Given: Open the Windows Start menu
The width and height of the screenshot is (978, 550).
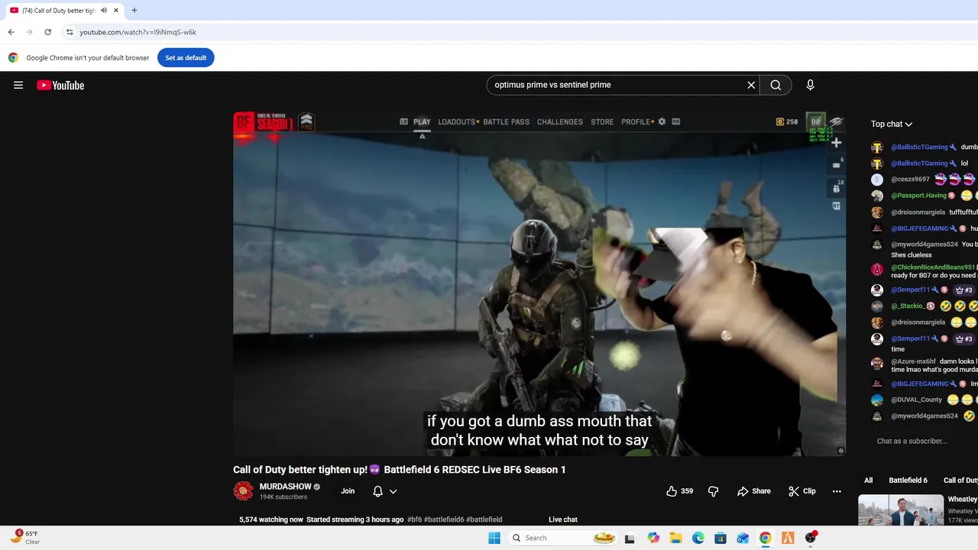Looking at the screenshot, I should (494, 538).
